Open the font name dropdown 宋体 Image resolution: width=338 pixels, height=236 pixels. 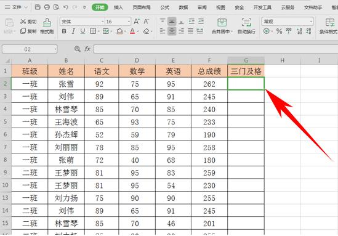click(x=103, y=22)
